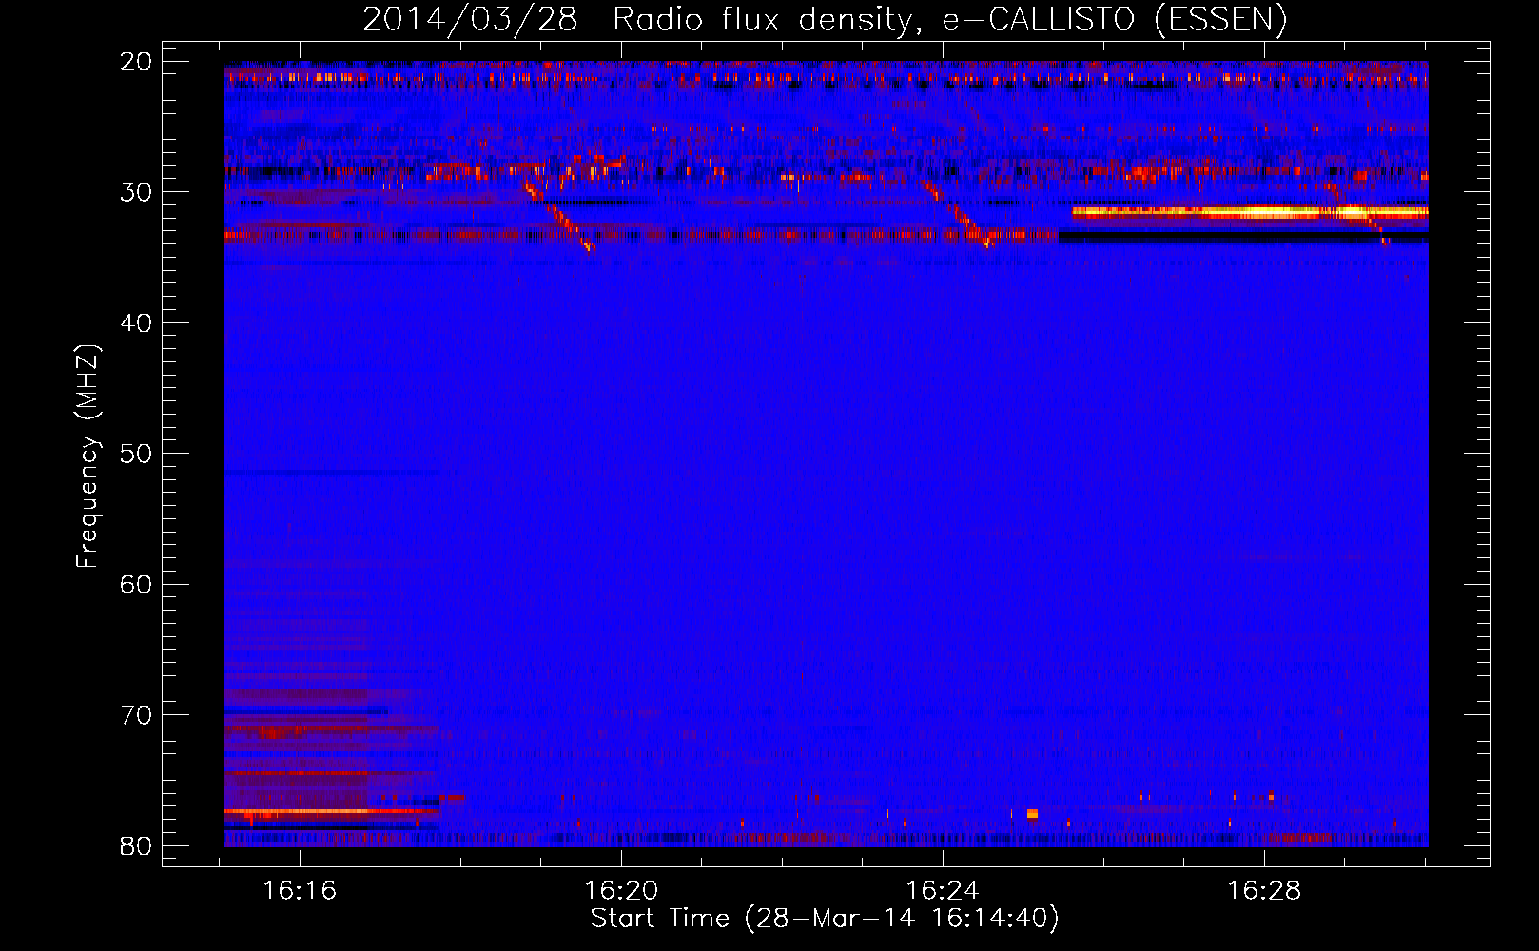Click the bright yellow emission band near 31 MHz

(1250, 212)
